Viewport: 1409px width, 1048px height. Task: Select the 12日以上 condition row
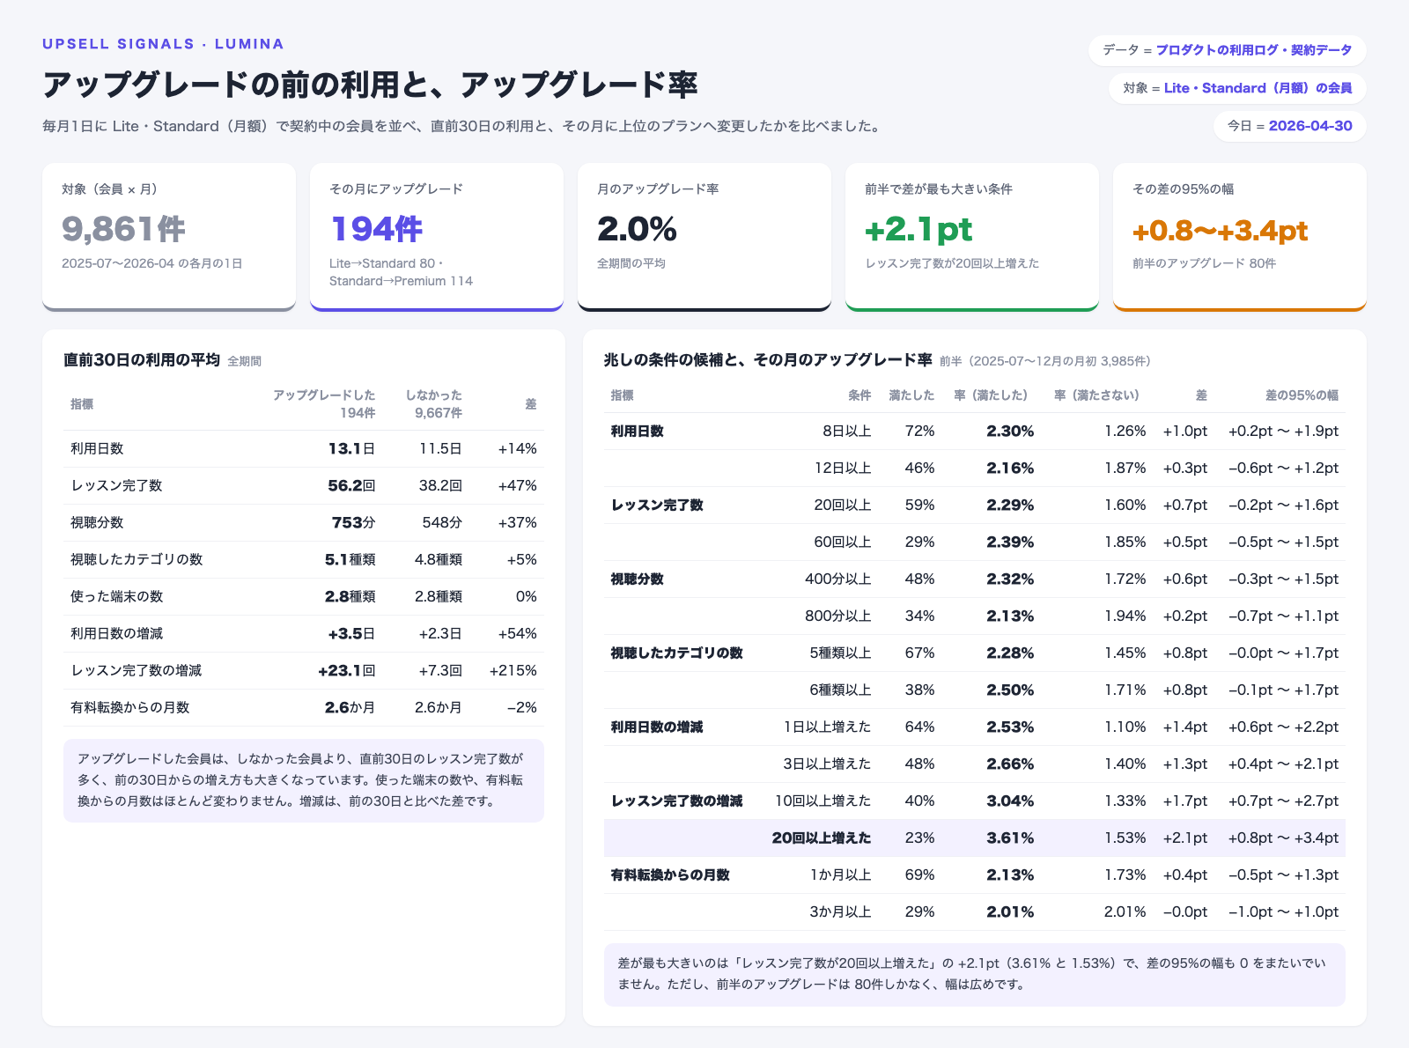tap(975, 469)
